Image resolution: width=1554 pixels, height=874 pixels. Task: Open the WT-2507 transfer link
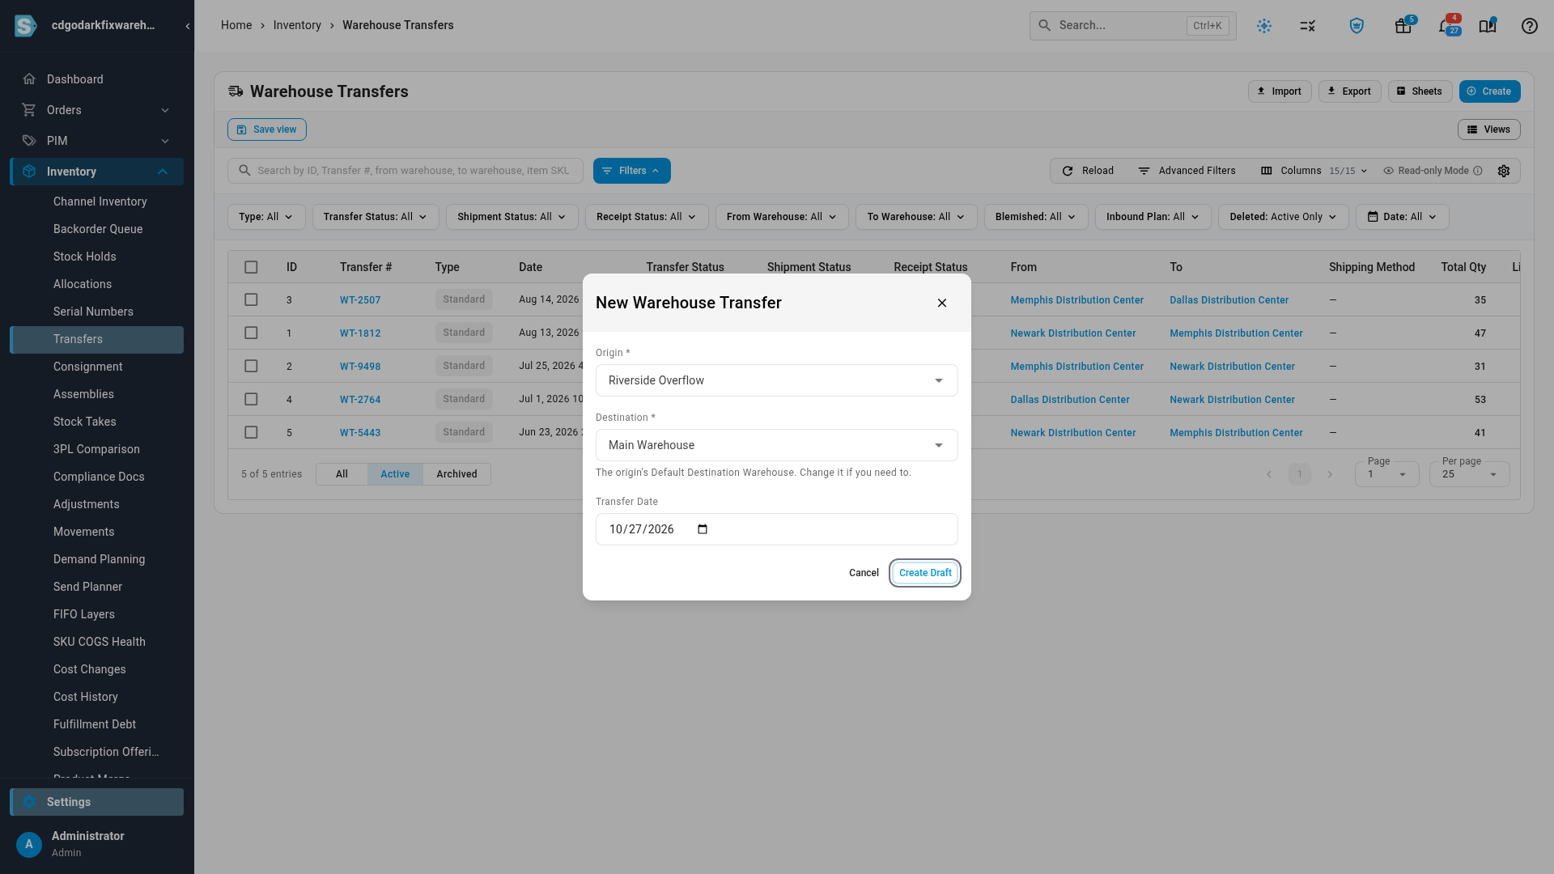(x=360, y=300)
